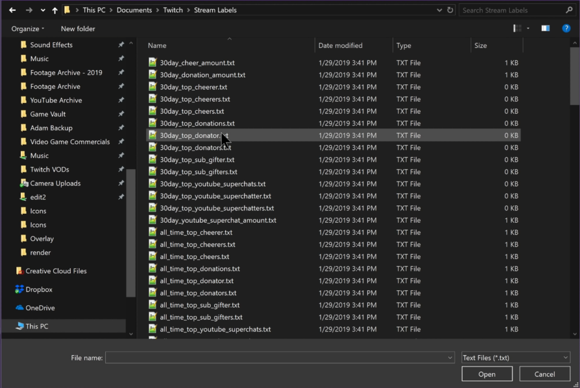The height and width of the screenshot is (388, 580).
Task: Sort by Type column header
Action: [x=403, y=45]
